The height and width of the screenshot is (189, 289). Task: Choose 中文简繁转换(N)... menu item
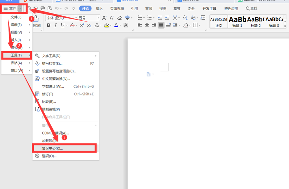66,79
